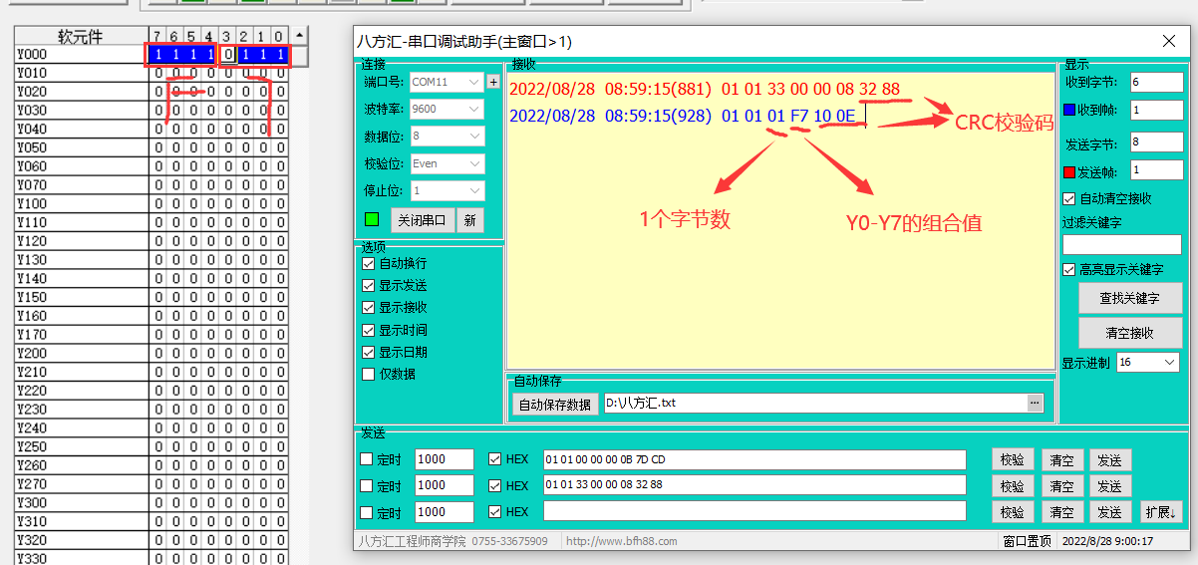Toggle the 自动清空接收 checkbox
Viewport: 1198px width, 565px height.
tap(1069, 198)
